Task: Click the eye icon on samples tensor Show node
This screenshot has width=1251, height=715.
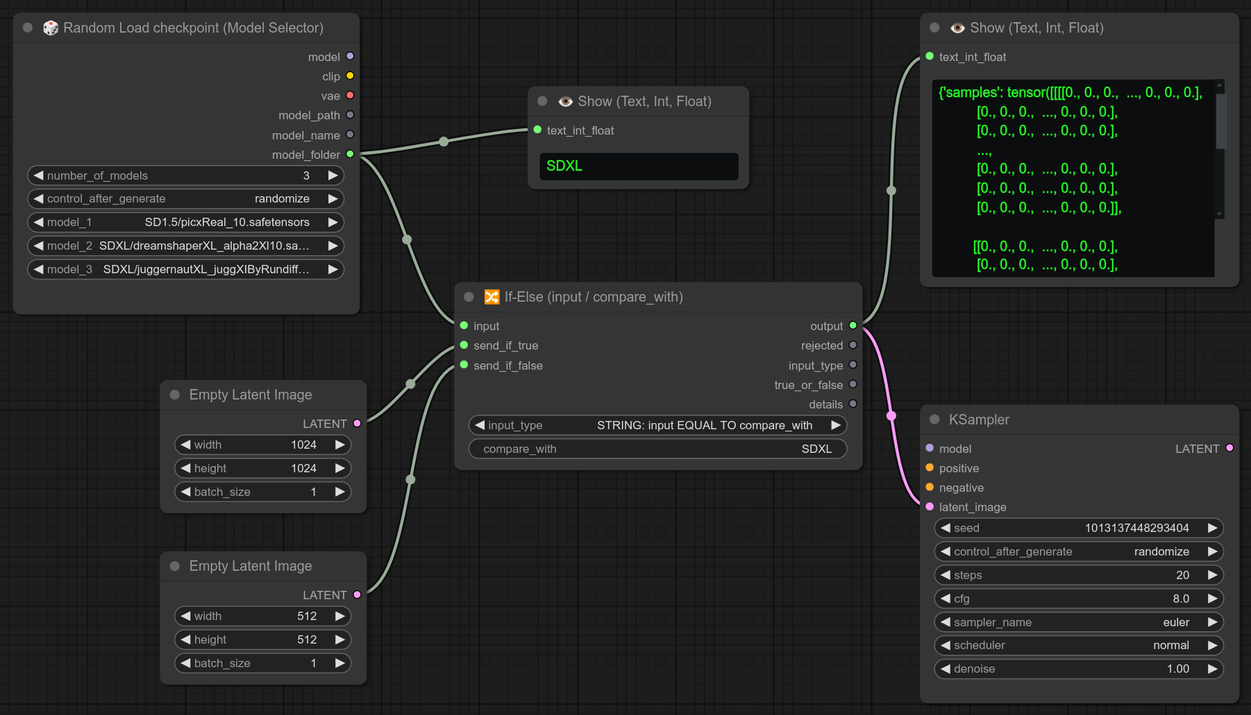Action: tap(957, 28)
